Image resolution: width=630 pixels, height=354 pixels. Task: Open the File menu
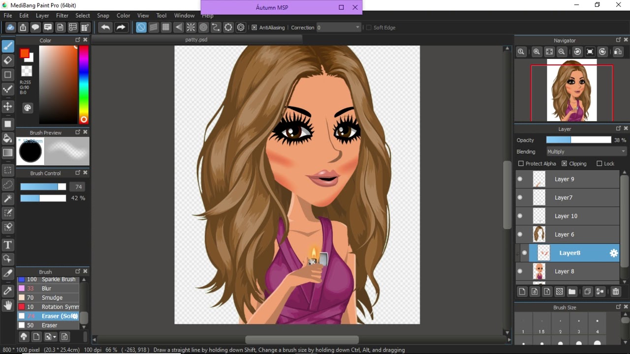pyautogui.click(x=8, y=16)
